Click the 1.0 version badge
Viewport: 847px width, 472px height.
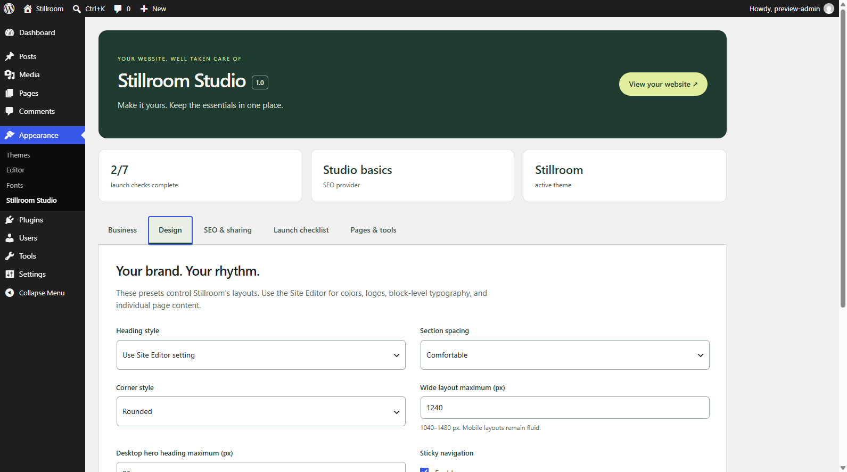[x=260, y=82]
